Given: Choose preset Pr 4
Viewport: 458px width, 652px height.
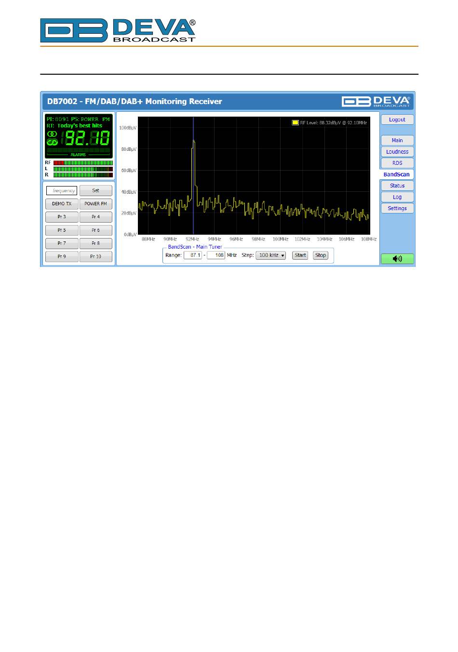Looking at the screenshot, I should click(95, 217).
